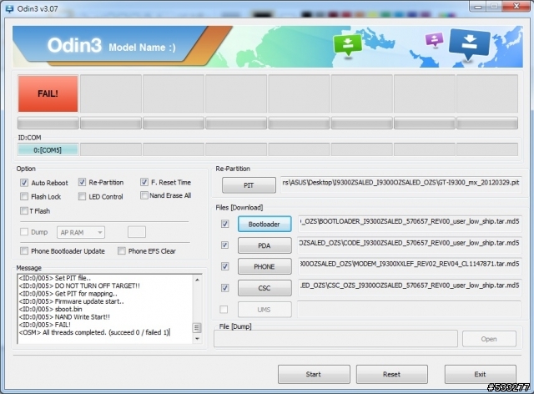The width and height of the screenshot is (534, 394).
Task: Click Message log scroll up arrow
Action: click(197, 280)
